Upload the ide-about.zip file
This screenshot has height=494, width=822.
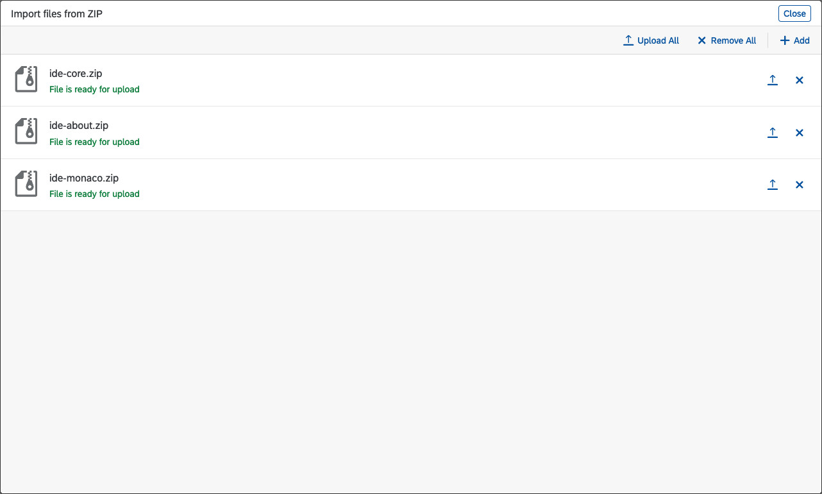(x=773, y=132)
